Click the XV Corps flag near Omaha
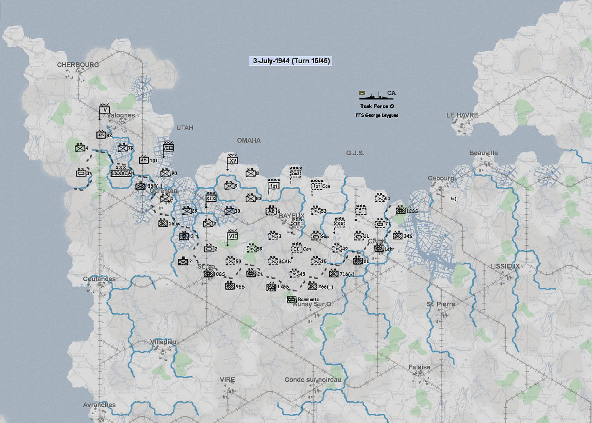 point(233,162)
